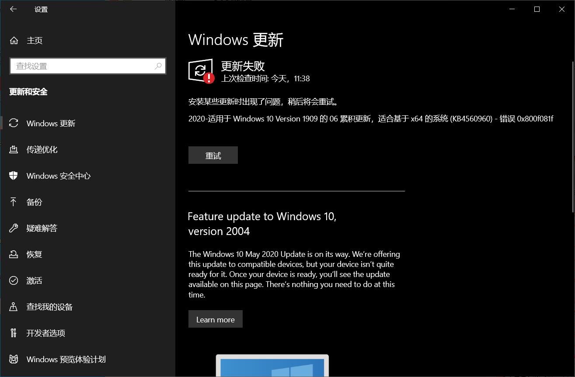This screenshot has height=377, width=575.
Task: Click the 恢复 recovery icon
Action: coord(14,254)
